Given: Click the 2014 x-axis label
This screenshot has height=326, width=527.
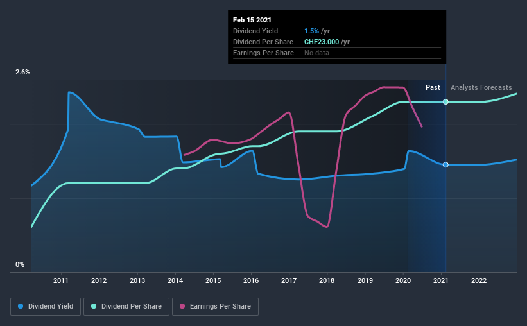Looking at the screenshot, I should point(175,280).
